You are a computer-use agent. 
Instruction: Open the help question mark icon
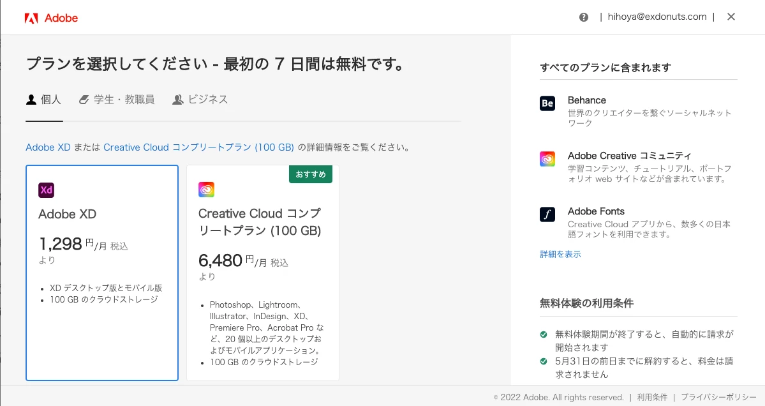[584, 17]
